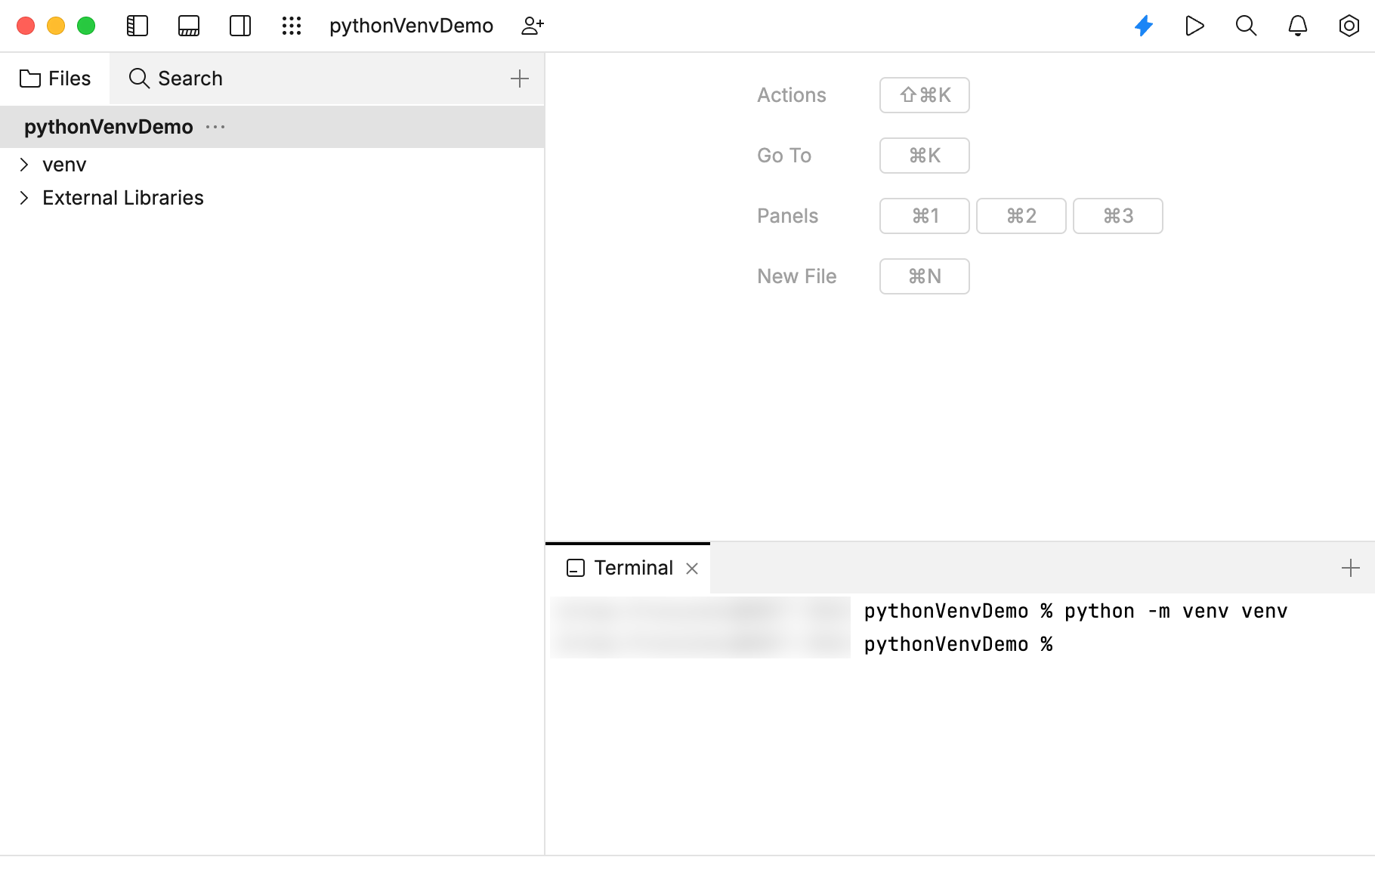Click the Run play icon
Image resolution: width=1375 pixels, height=891 pixels.
click(x=1194, y=26)
